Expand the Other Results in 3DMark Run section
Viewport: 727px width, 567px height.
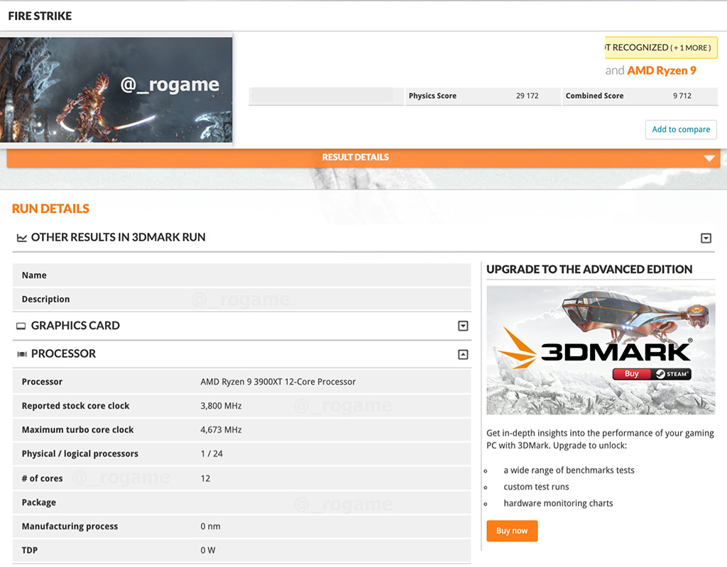point(706,238)
